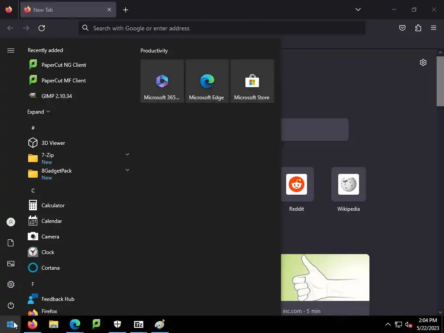This screenshot has width=444, height=333.
Task: Open Firefox list all tabs dropdown
Action: click(x=358, y=10)
